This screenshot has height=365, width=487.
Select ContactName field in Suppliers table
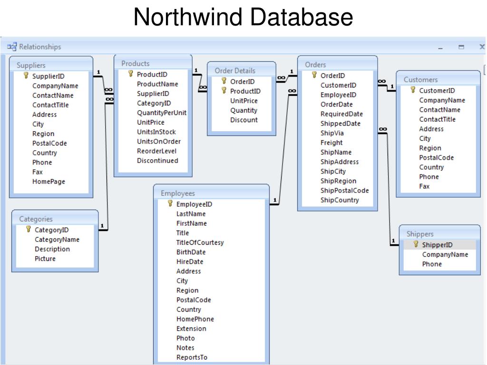[53, 96]
